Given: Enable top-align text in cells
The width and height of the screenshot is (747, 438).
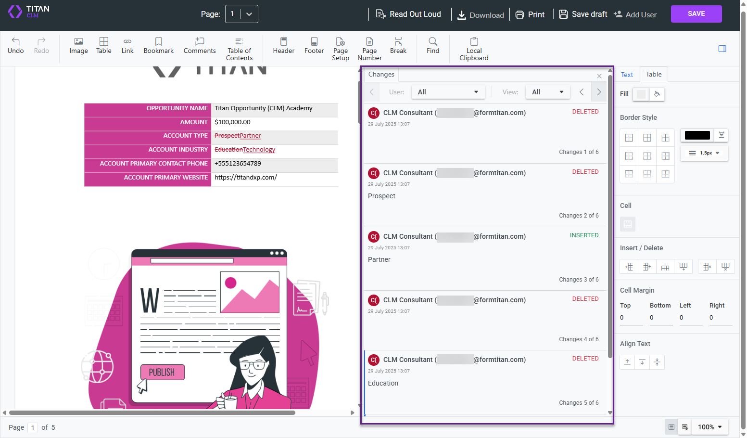Looking at the screenshot, I should (627, 362).
